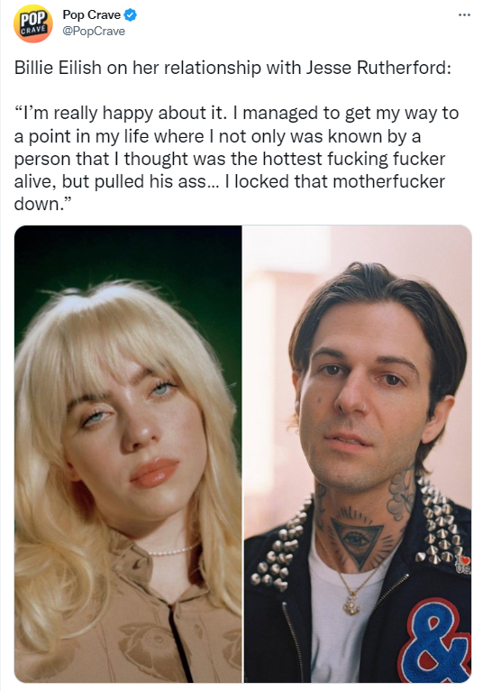Open the left photo of blonde woman
483x691 pixels.
pyautogui.click(x=128, y=454)
